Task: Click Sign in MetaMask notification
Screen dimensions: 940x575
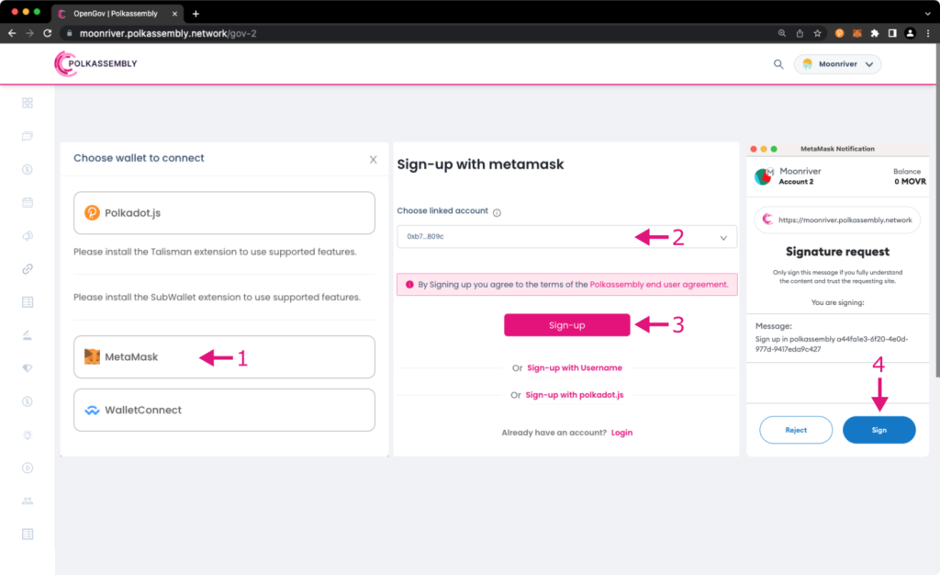Action: (x=878, y=430)
